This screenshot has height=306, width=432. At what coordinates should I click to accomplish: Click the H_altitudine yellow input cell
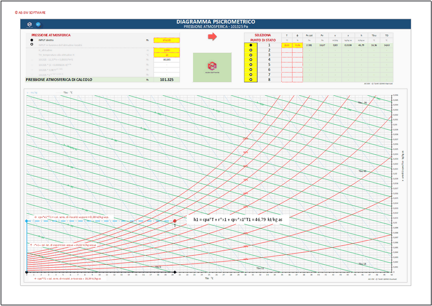tap(167, 50)
